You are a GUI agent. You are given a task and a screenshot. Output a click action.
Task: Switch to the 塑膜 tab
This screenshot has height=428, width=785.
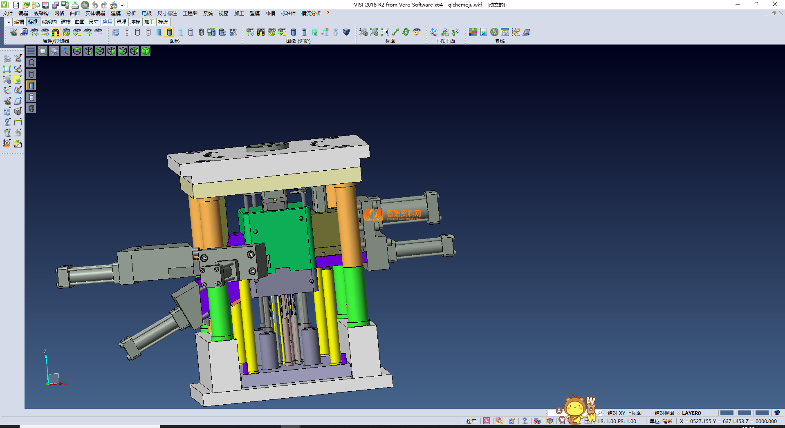(x=121, y=22)
